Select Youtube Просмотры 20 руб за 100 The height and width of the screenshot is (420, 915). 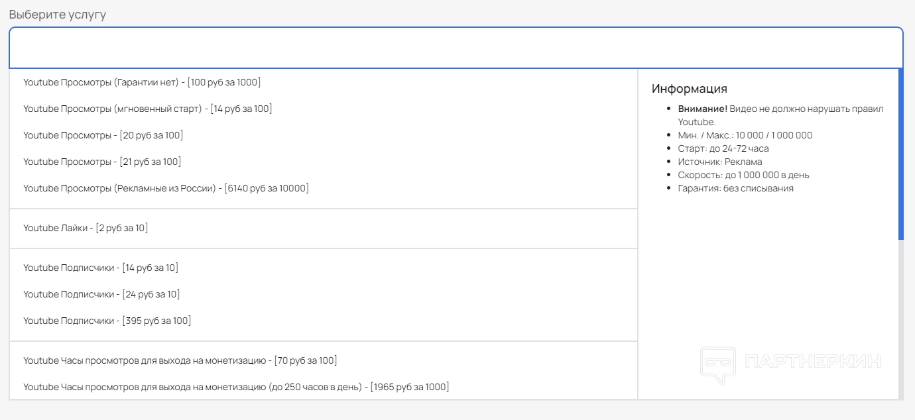(x=103, y=135)
